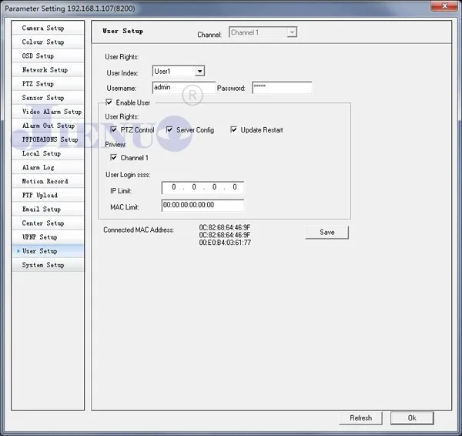This screenshot has height=436, width=462.
Task: Open the Email Setup section
Action: click(48, 209)
